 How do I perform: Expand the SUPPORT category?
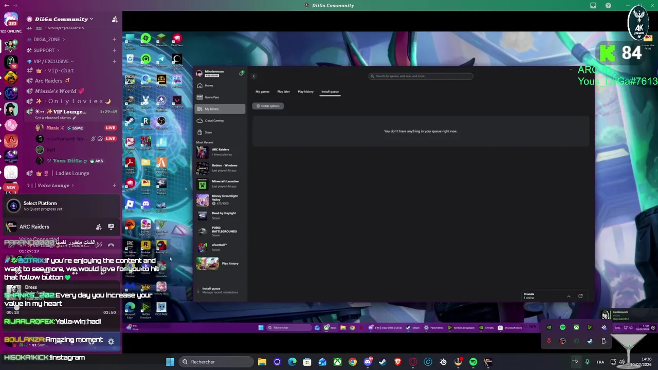click(44, 50)
